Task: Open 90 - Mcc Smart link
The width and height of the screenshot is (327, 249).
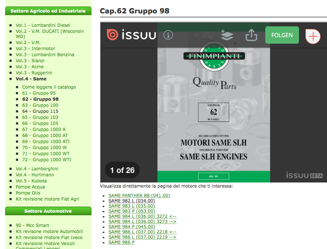Action: pos(32,225)
